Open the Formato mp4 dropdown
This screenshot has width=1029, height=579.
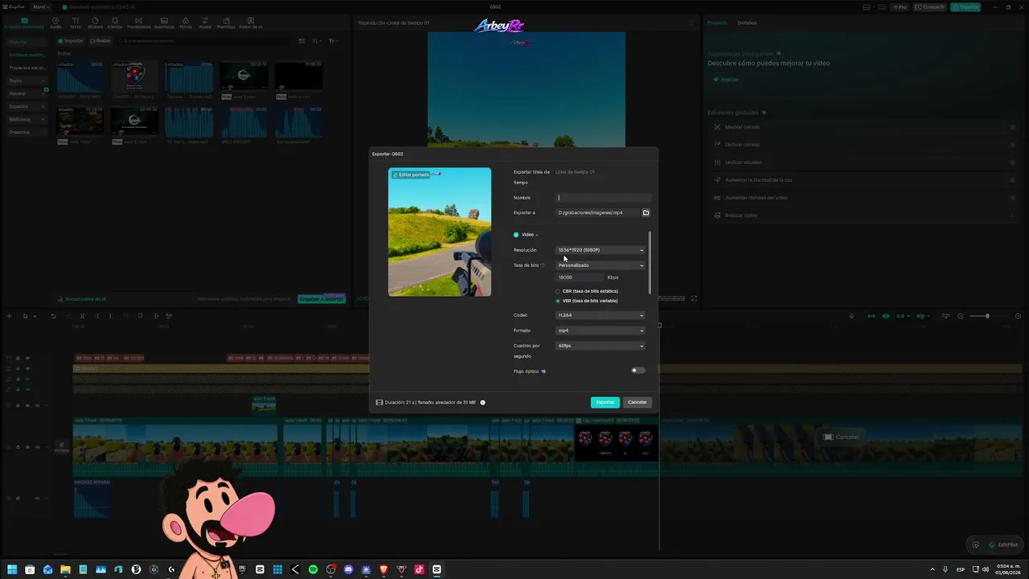(x=601, y=331)
